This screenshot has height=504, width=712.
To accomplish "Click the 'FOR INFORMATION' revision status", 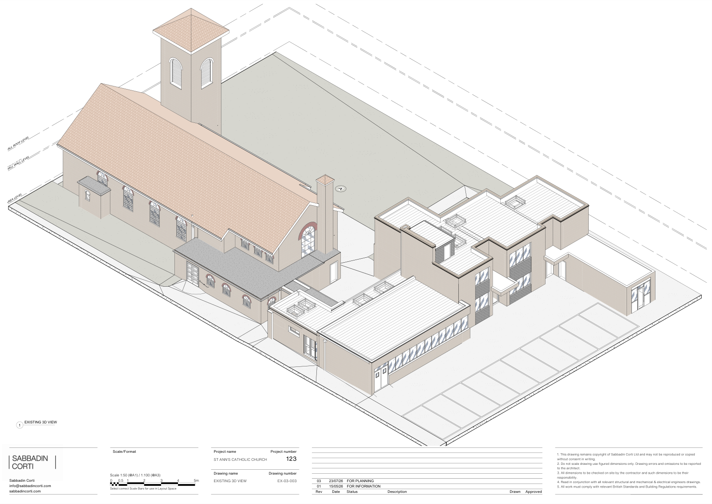I will [x=364, y=486].
